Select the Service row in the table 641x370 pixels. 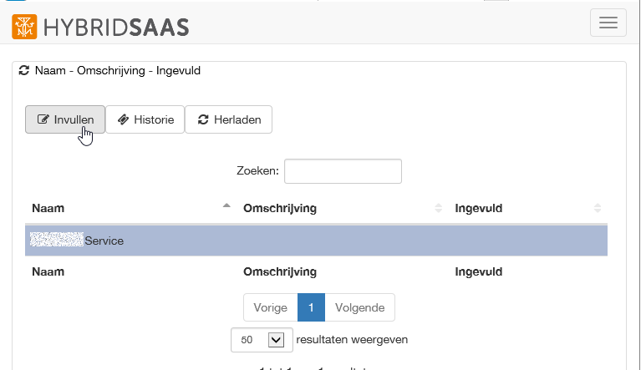(316, 241)
